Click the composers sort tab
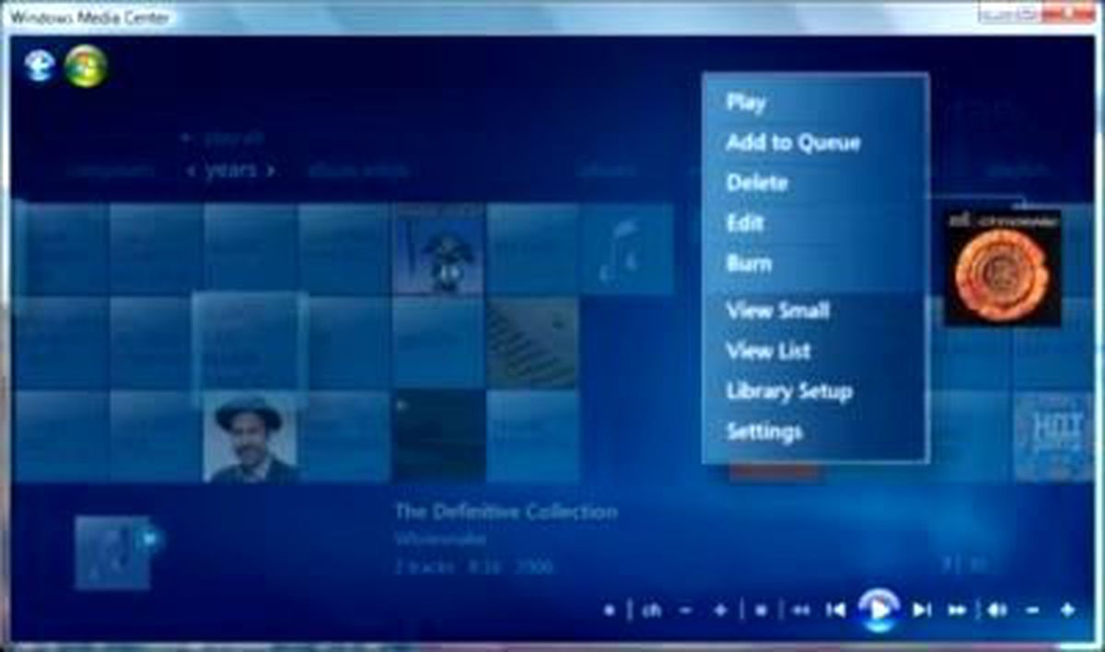Image resolution: width=1105 pixels, height=652 pixels. pos(110,170)
